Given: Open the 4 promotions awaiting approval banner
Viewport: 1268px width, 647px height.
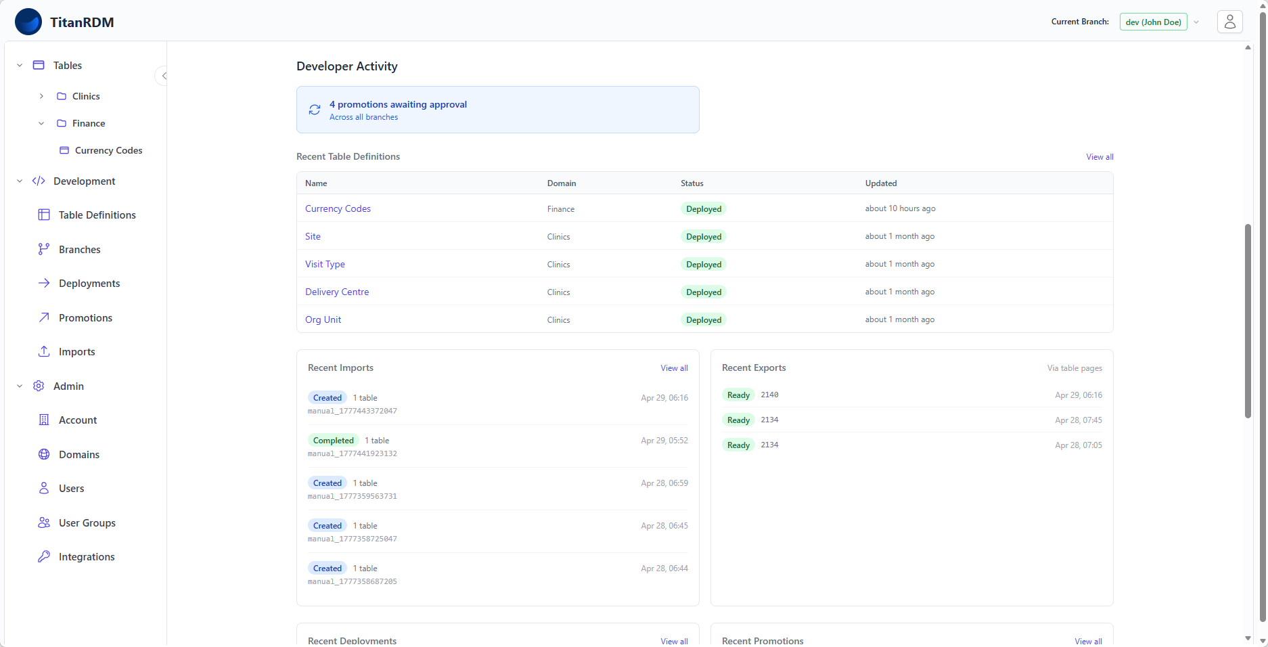Looking at the screenshot, I should (497, 110).
